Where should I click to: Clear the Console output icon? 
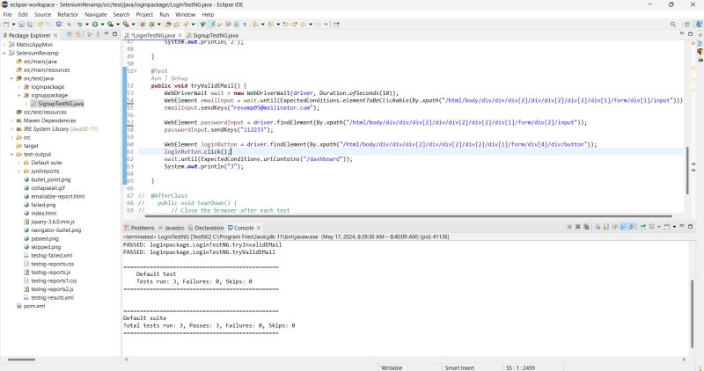(x=598, y=227)
